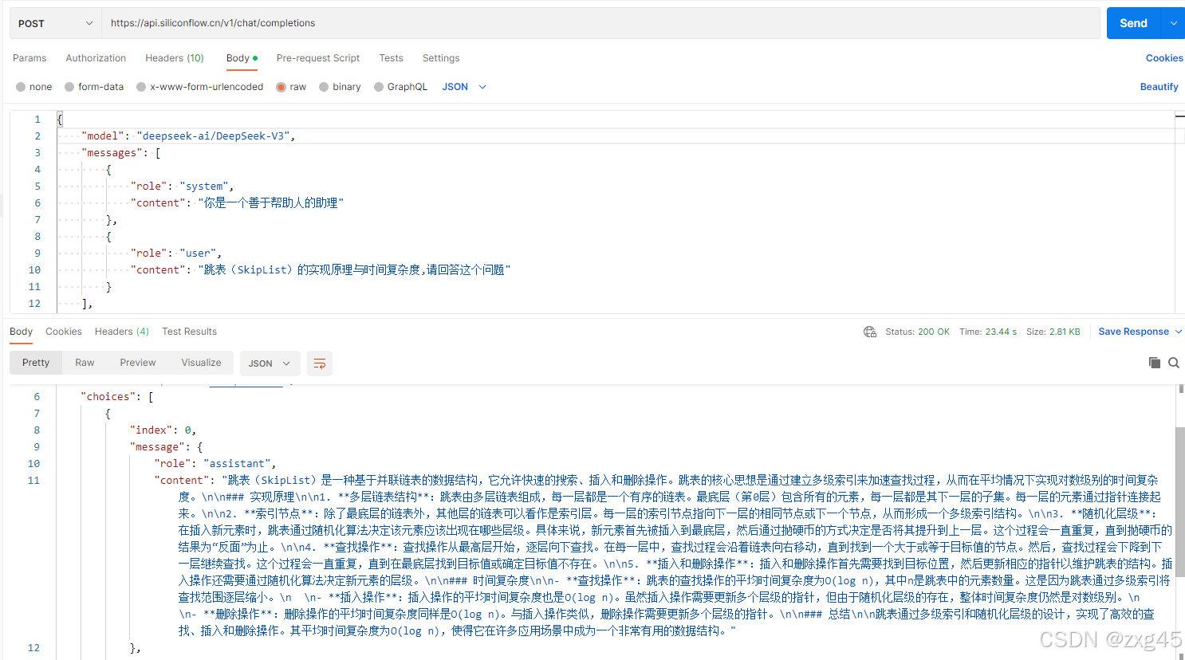Open the Params tab
The height and width of the screenshot is (660, 1185).
(x=30, y=58)
